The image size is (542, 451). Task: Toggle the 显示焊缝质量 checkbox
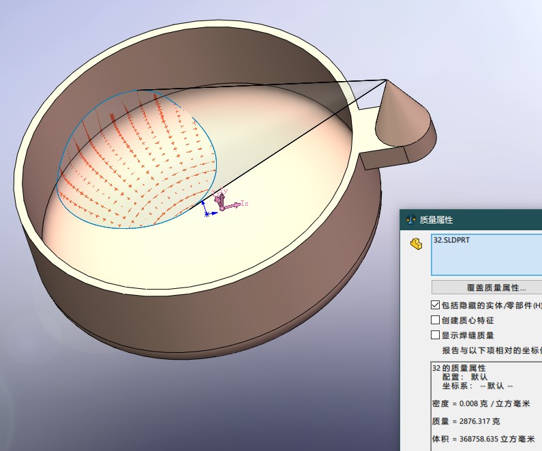pos(436,335)
